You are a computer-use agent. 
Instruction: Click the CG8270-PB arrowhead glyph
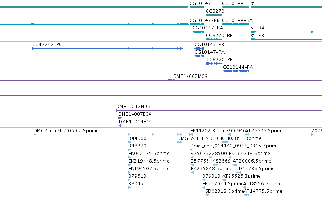point(215,64)
